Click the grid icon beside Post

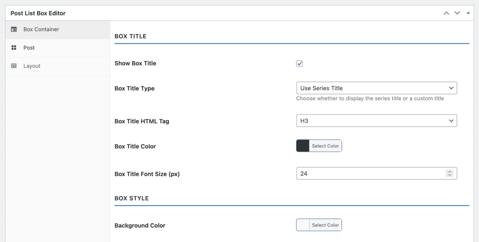(x=14, y=48)
